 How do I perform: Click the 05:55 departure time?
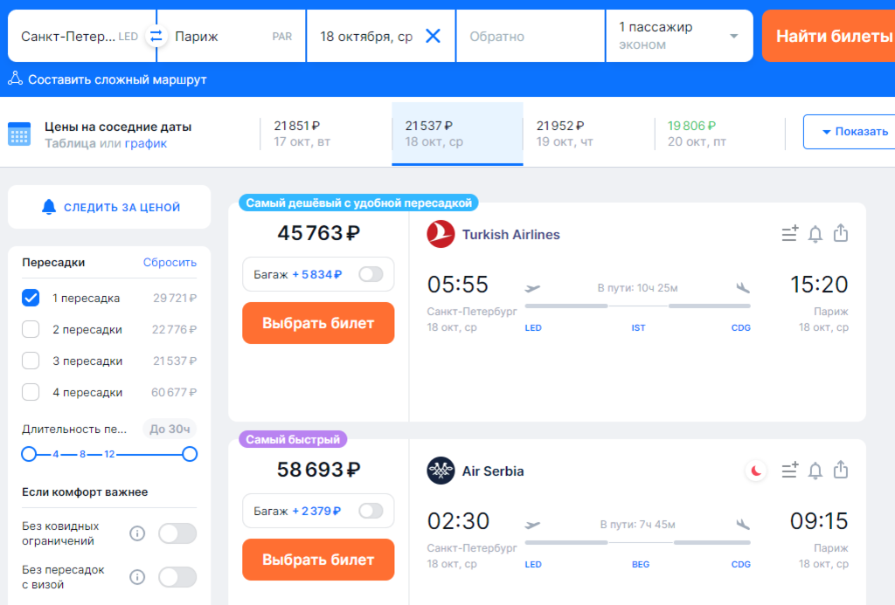(x=458, y=285)
